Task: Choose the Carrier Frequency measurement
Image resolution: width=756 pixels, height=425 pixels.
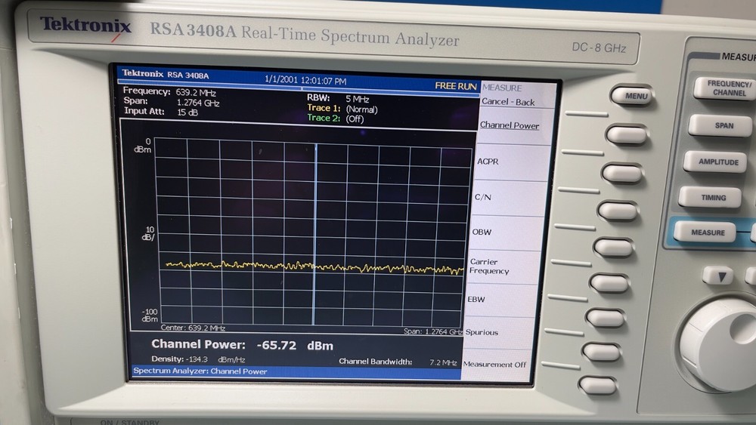Action: tap(489, 266)
